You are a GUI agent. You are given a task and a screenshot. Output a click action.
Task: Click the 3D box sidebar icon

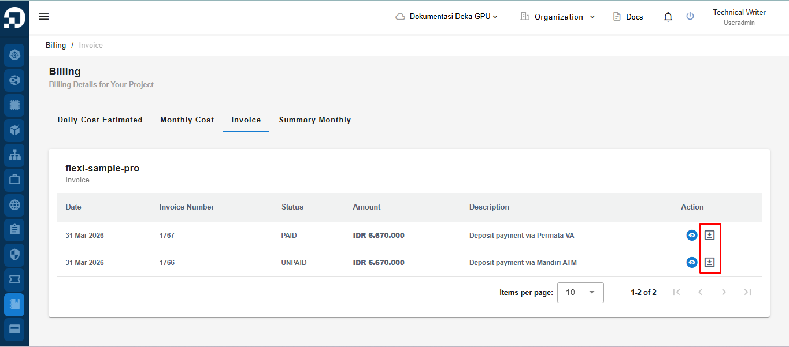(x=14, y=130)
